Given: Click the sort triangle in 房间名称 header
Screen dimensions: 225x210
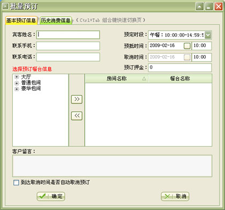Looking at the screenshot, I should pos(144,79).
